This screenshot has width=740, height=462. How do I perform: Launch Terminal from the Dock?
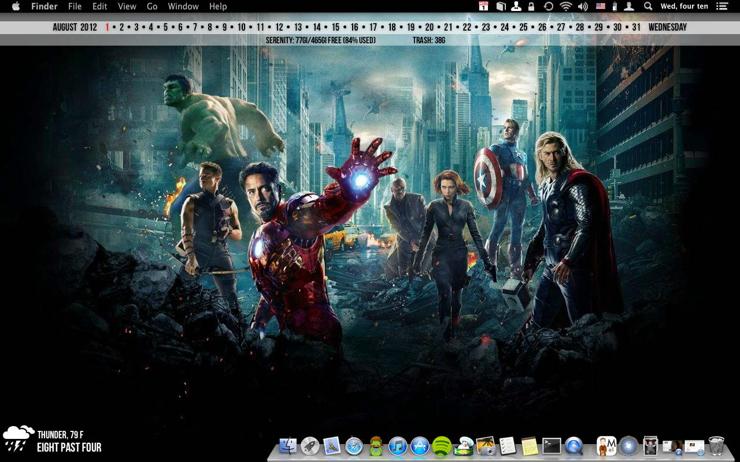click(x=552, y=446)
